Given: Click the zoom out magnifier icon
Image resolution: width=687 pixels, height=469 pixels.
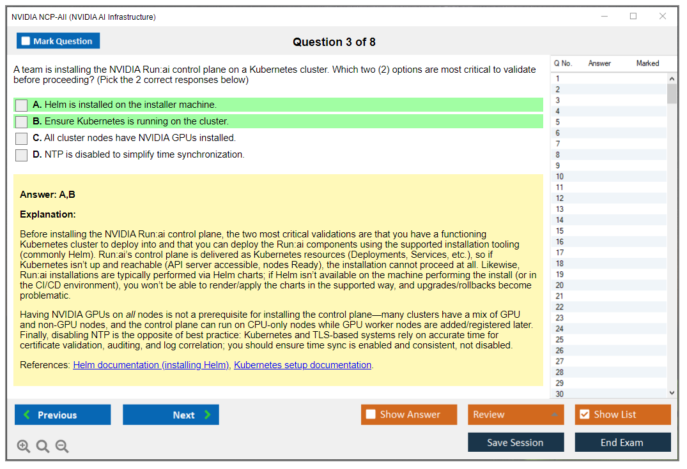Looking at the screenshot, I should 62,446.
